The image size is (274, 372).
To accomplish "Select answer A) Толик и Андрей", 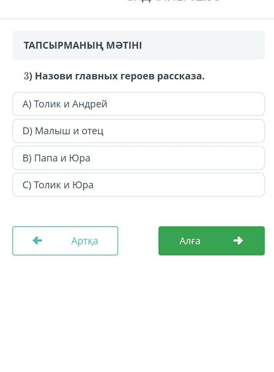I will pos(138,104).
